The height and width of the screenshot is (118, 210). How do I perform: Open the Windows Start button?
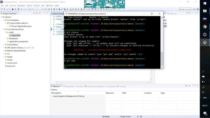[x=205, y=3]
